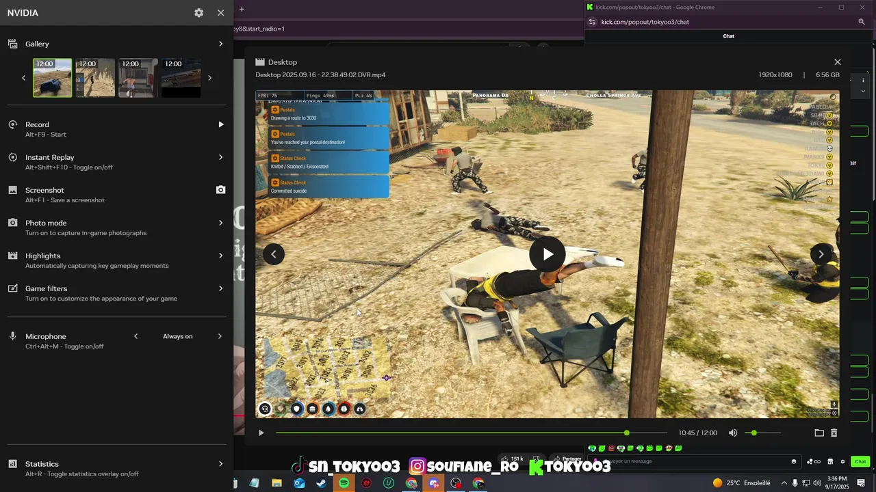This screenshot has width=876, height=492.
Task: Show hidden system tray icons
Action: point(784,483)
